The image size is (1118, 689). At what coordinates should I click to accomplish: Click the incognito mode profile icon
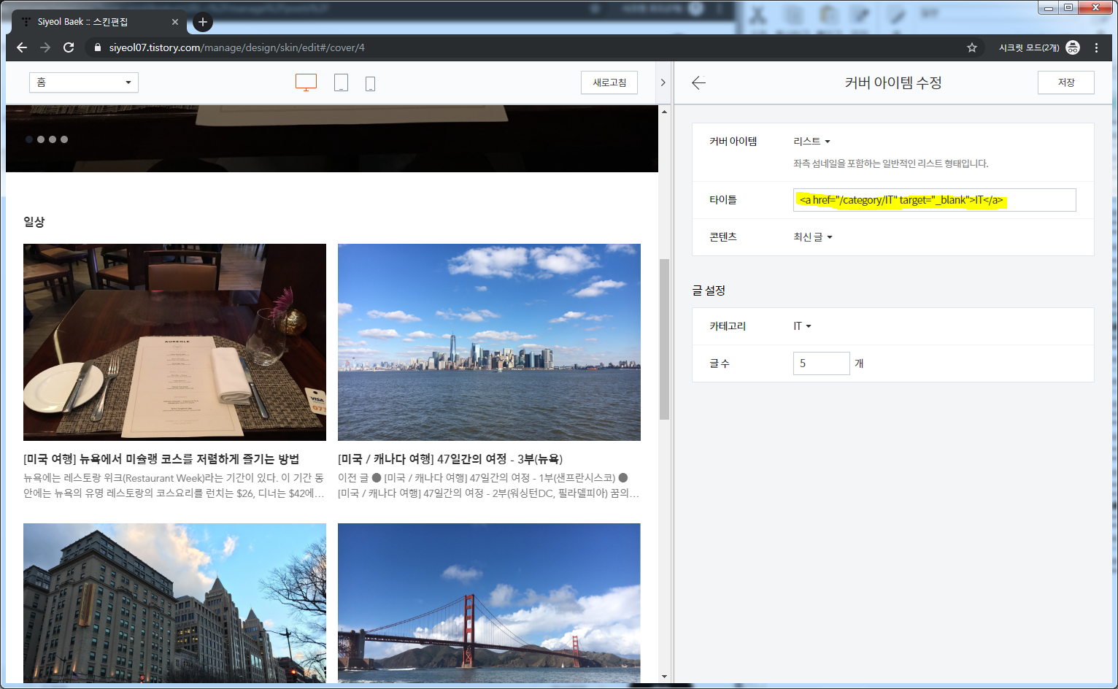(x=1073, y=47)
